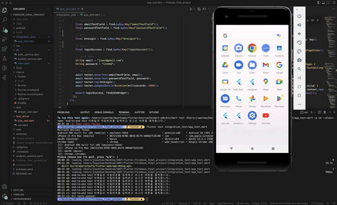
Task: Collapse the integration_test folder
Action: click(31, 37)
